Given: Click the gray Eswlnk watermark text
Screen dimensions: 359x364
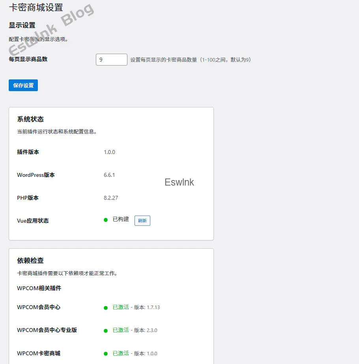Looking at the screenshot, I should click(x=179, y=182).
